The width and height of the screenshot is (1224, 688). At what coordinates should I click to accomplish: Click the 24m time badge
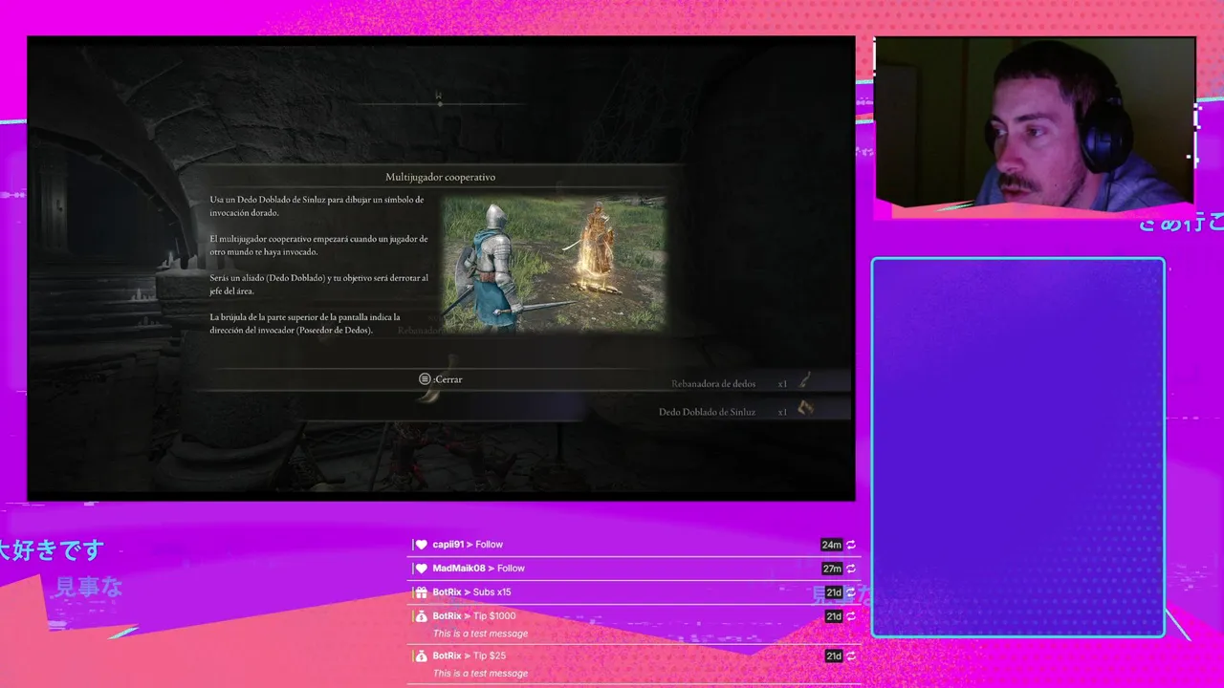pyautogui.click(x=831, y=545)
